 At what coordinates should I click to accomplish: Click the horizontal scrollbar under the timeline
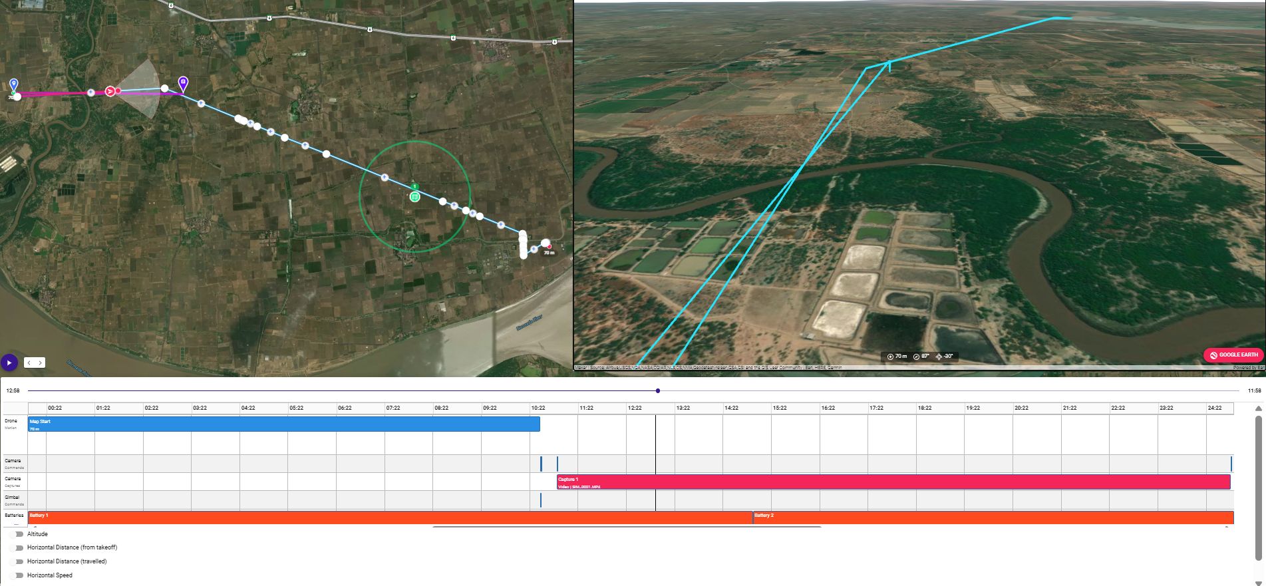click(627, 527)
